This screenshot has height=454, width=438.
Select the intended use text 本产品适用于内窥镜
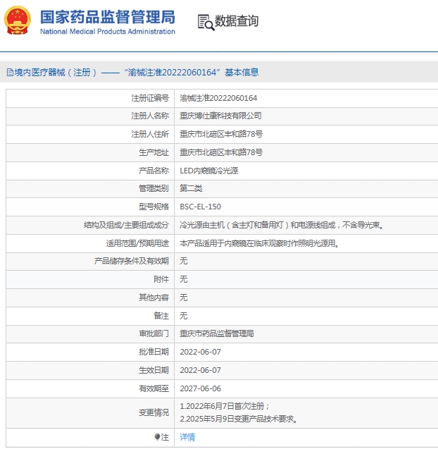259,243
